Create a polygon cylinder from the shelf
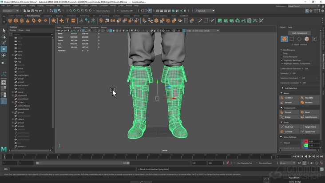 [22, 20]
